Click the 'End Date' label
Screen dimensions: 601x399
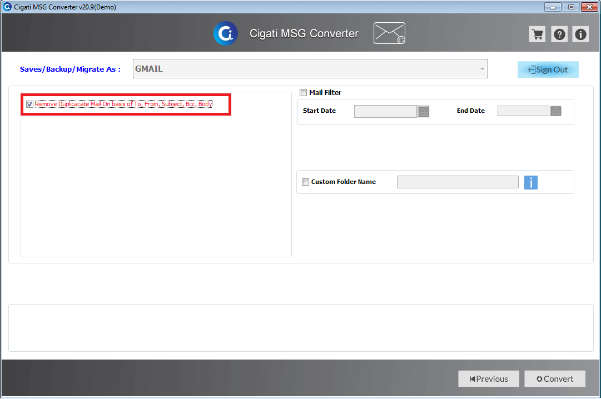click(x=471, y=111)
